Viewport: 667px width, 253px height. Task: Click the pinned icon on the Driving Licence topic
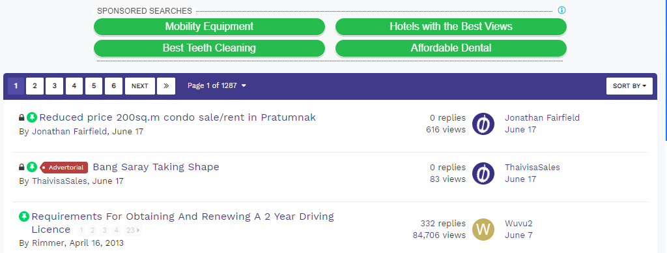click(x=24, y=216)
